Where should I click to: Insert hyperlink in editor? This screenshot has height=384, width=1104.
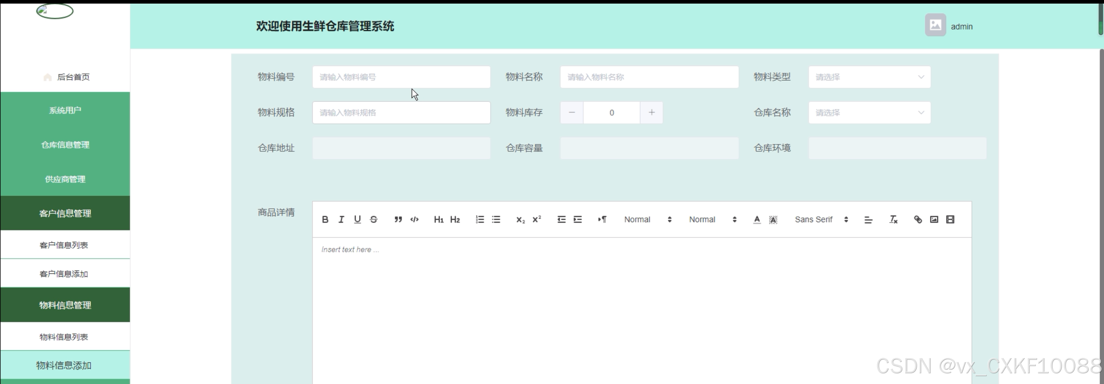[917, 219]
